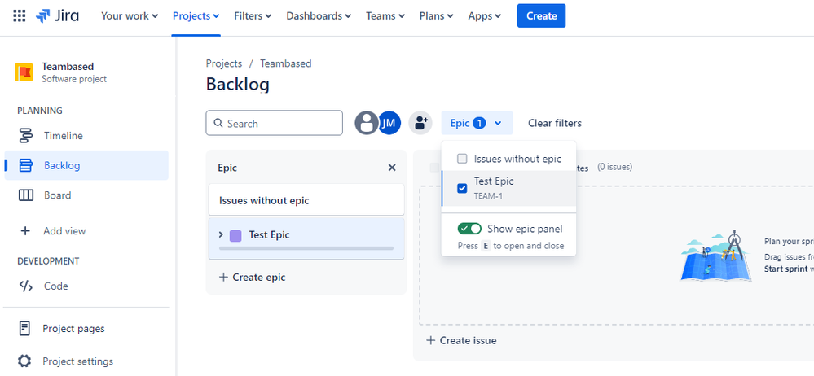Image resolution: width=814 pixels, height=376 pixels.
Task: Filter by unassigned avatar
Action: coord(367,124)
